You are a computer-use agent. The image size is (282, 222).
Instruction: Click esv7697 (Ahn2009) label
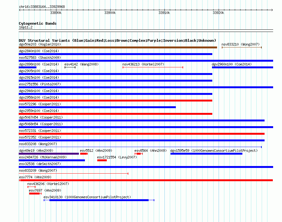45,190
